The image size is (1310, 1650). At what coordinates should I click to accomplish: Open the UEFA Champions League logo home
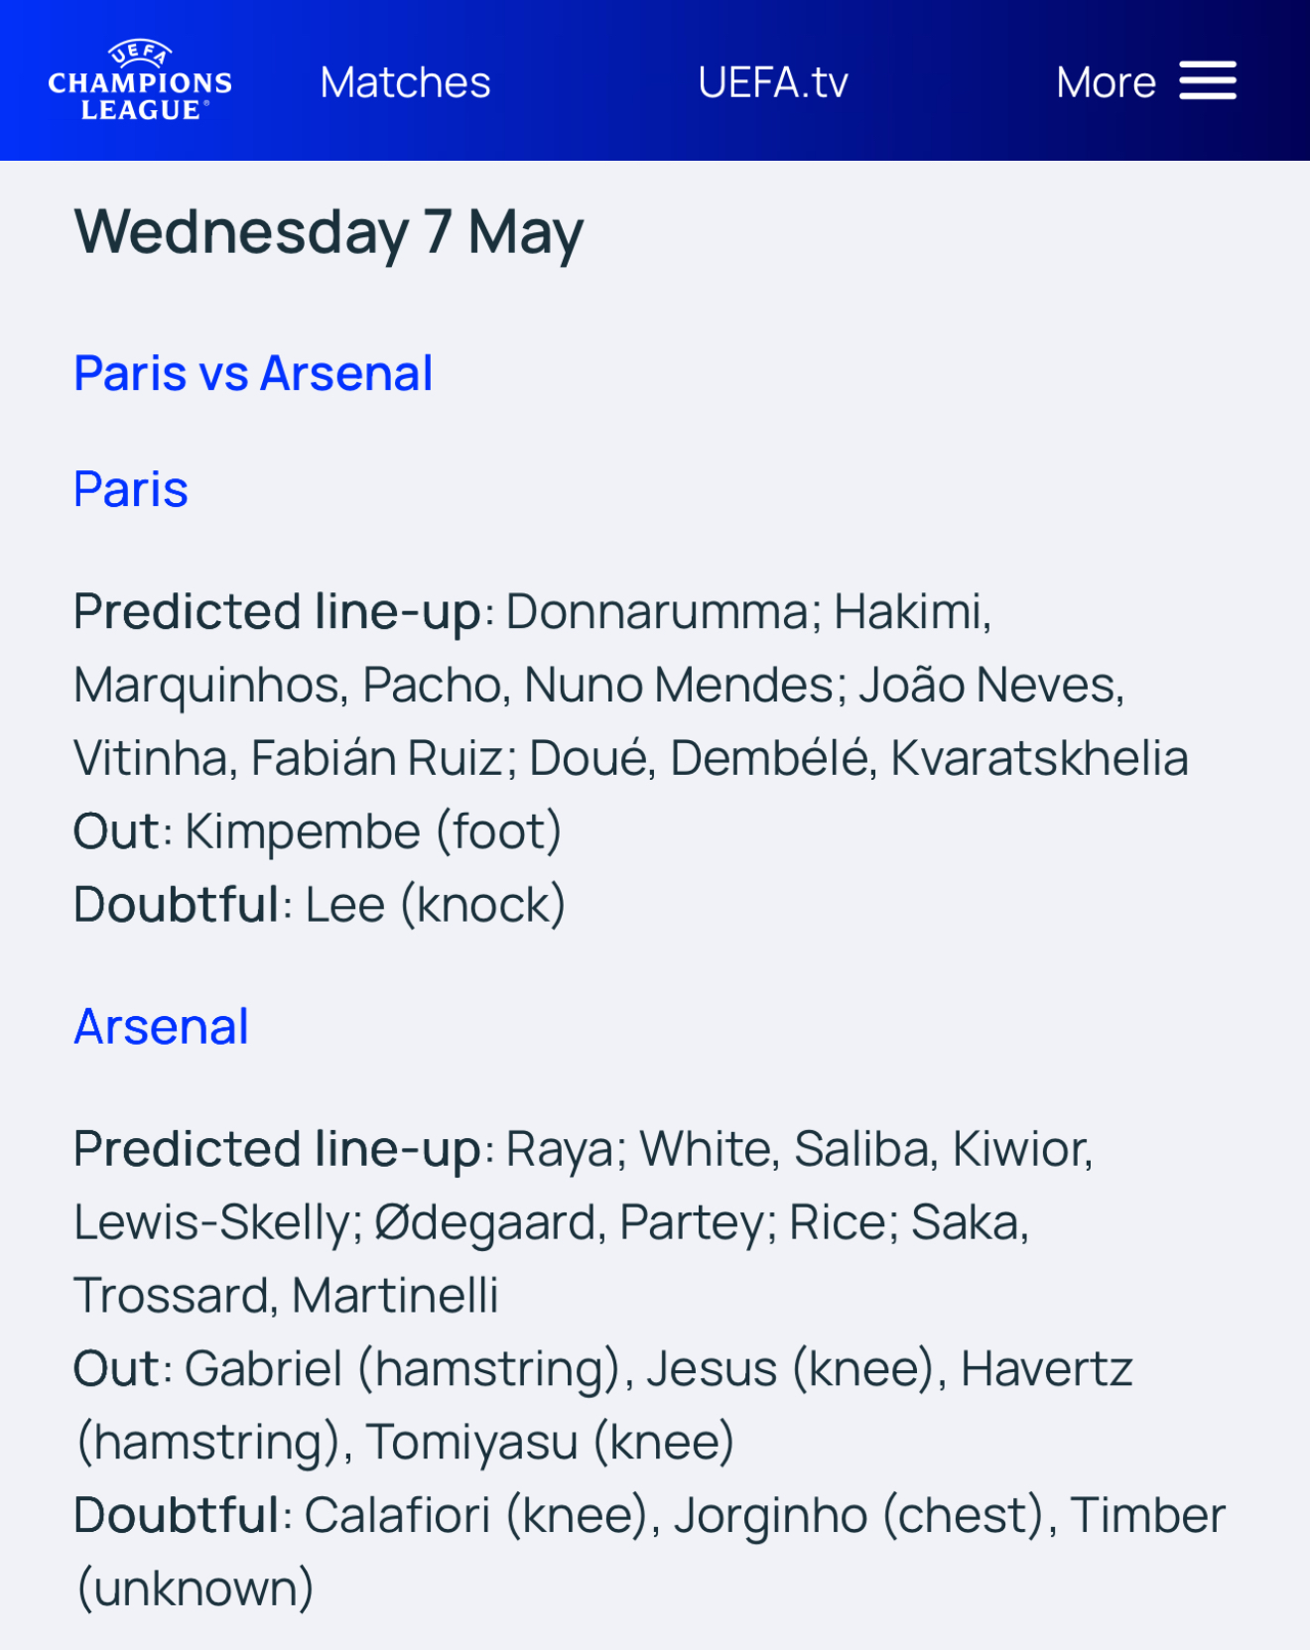click(140, 80)
